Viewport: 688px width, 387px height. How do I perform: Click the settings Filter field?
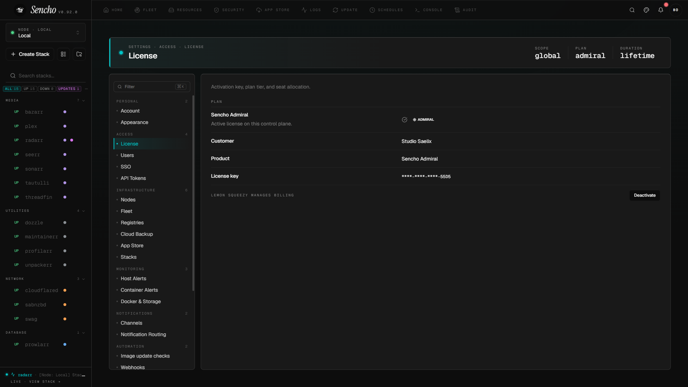click(152, 87)
